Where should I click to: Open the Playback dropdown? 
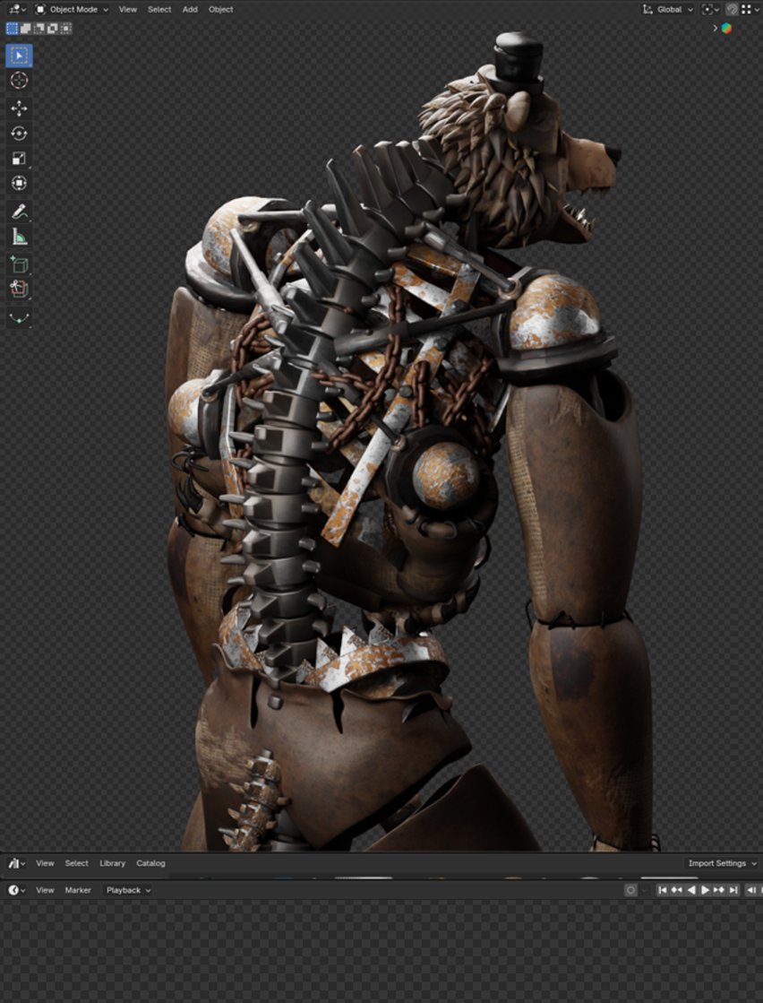[128, 890]
